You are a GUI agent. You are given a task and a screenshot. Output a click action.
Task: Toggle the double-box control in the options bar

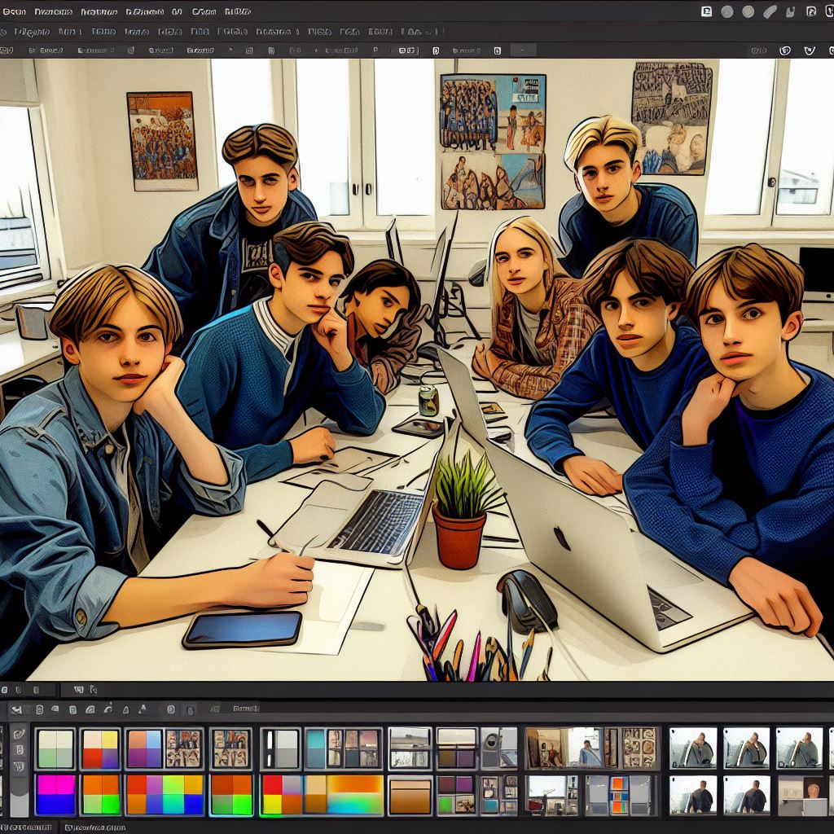click(x=409, y=50)
